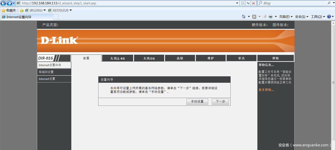Click the 产品页面: label
The width and height of the screenshot is (335, 150).
[50, 25]
